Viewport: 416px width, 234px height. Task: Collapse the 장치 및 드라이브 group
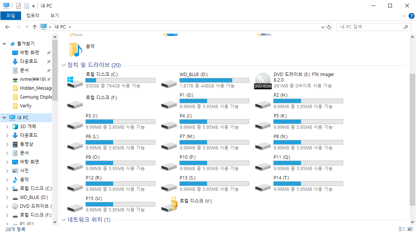pyautogui.click(x=64, y=65)
